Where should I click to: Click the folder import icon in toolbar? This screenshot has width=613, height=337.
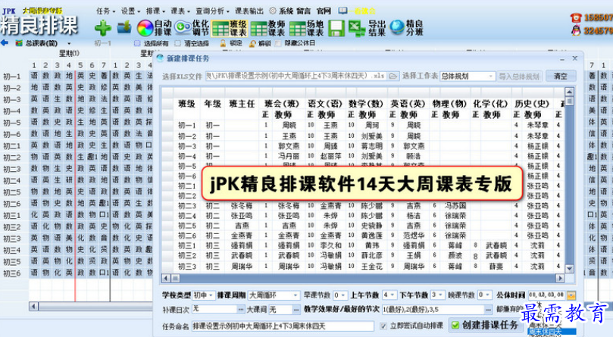(x=124, y=27)
